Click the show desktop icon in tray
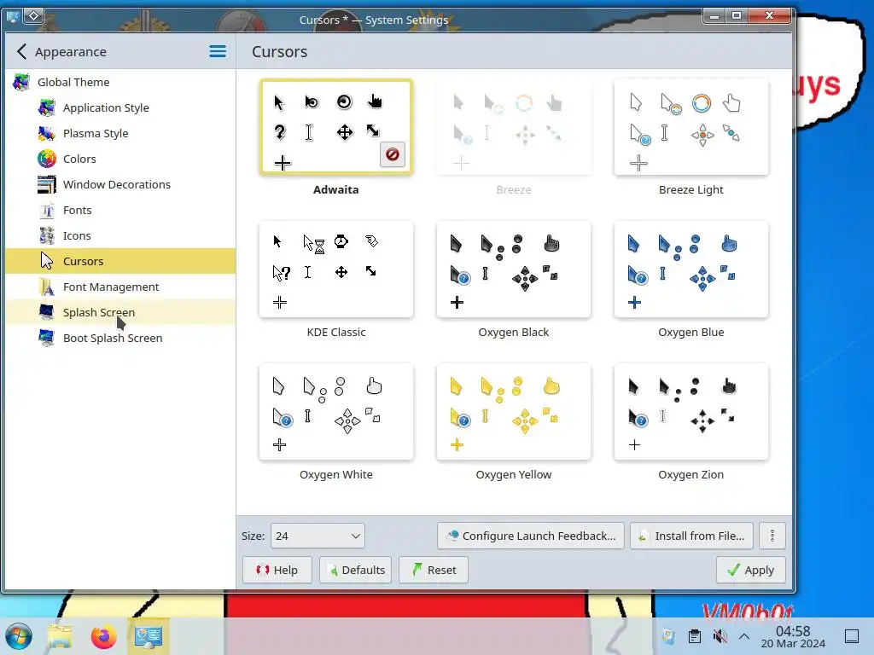Image resolution: width=874 pixels, height=655 pixels. [852, 636]
